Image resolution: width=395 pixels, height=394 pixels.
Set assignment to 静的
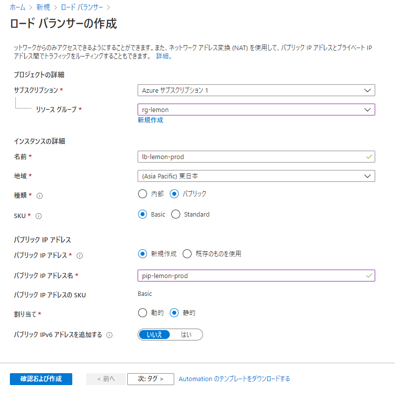tap(174, 313)
